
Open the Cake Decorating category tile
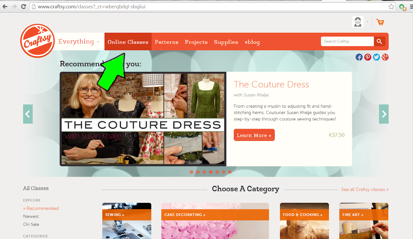215,221
